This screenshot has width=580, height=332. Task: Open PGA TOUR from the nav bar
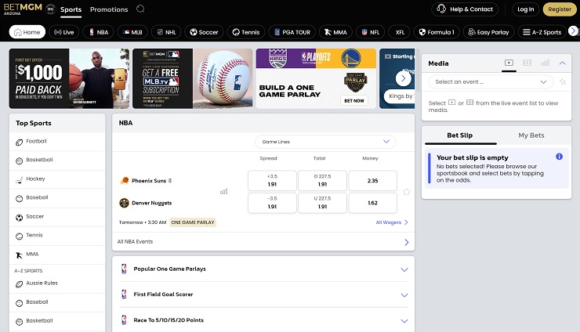tap(292, 32)
